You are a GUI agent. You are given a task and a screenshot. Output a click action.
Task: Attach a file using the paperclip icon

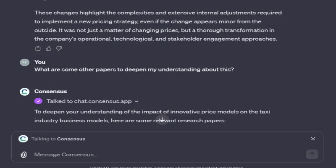click(24, 155)
